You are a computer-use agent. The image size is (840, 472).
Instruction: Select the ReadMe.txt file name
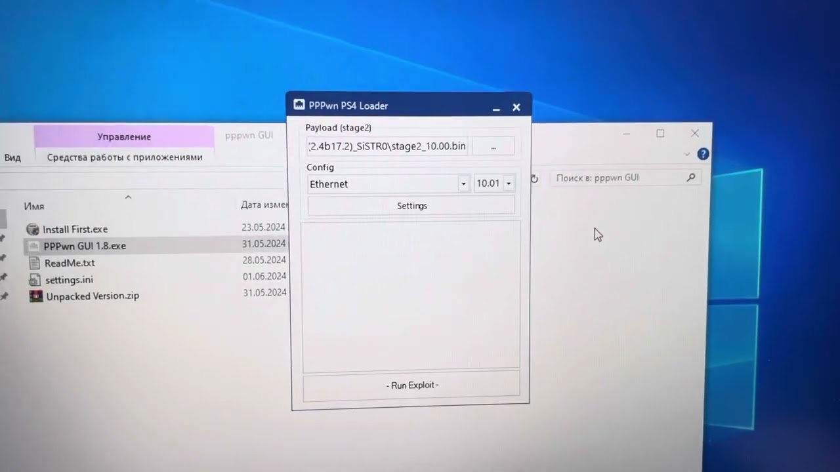(x=70, y=263)
